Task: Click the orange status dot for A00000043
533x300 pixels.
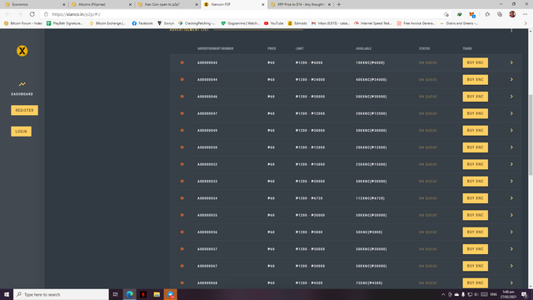Action: (182, 62)
